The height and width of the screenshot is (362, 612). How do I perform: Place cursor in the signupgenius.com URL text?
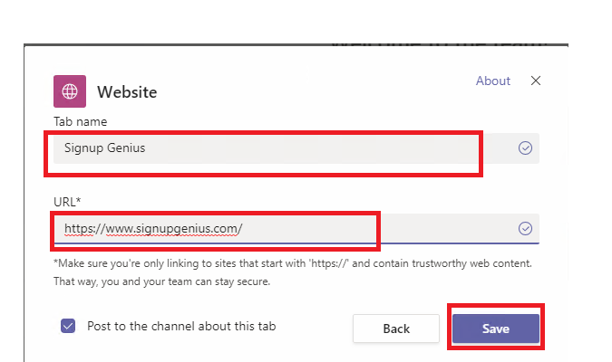(x=153, y=229)
